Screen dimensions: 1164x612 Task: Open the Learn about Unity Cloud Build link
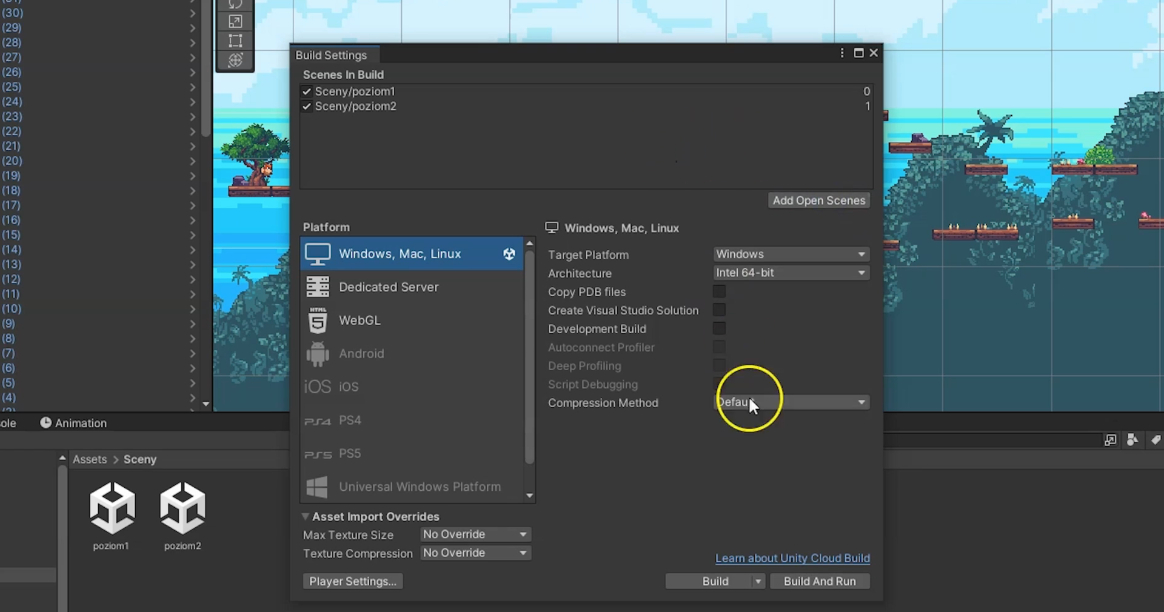click(792, 559)
